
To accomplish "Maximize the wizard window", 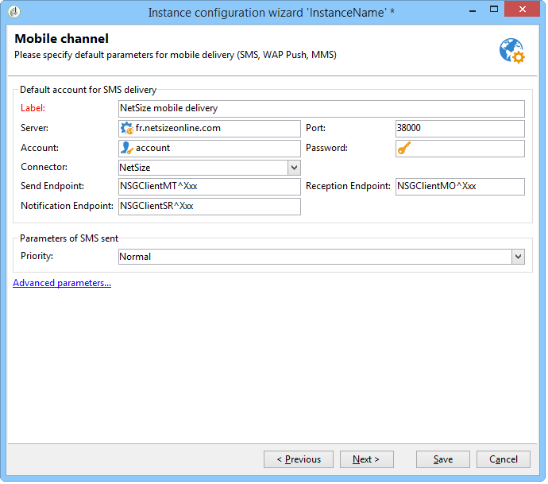I will click(x=494, y=10).
